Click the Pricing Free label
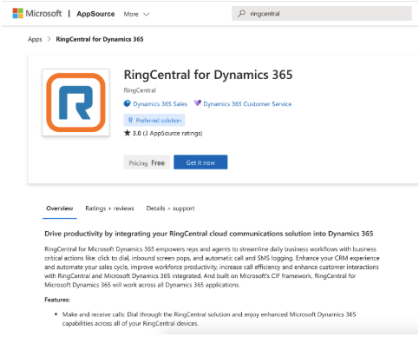The image size is (419, 337). (147, 162)
